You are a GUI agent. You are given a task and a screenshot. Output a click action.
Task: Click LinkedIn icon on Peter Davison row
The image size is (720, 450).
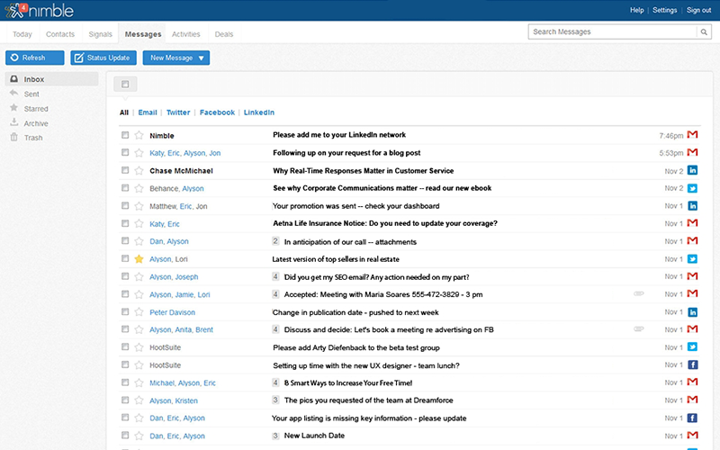692,312
